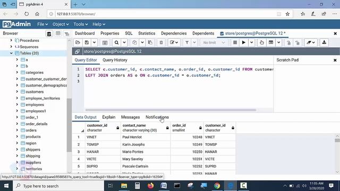Image resolution: width=340 pixels, height=191 pixels.
Task: Click the Explain hand icon
Action: tap(262, 42)
